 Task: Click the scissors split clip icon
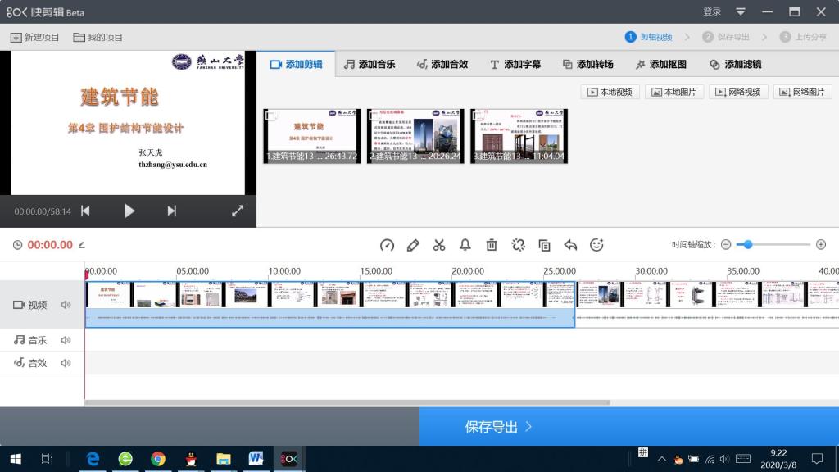[x=439, y=245]
